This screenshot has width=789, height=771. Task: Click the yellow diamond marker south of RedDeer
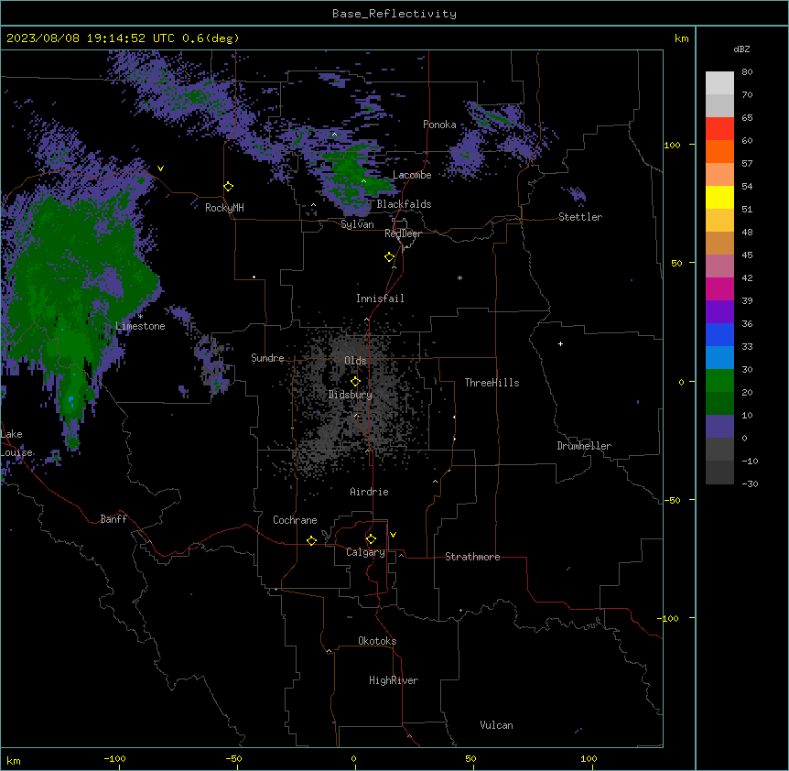click(x=390, y=257)
